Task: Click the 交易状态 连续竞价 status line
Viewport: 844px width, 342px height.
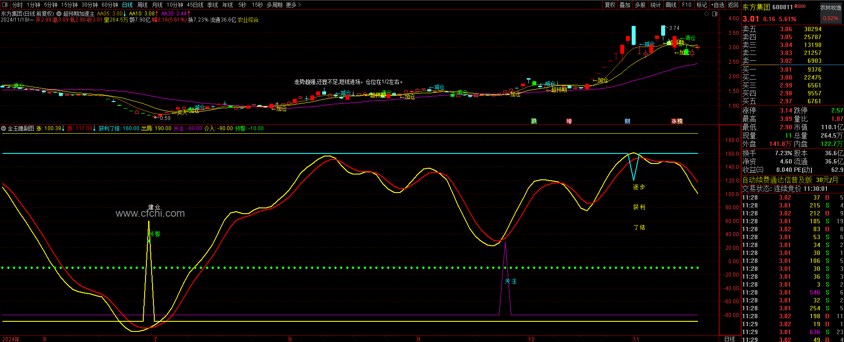Action: 785,189
